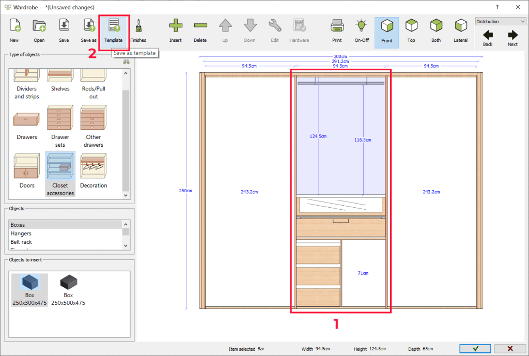The height and width of the screenshot is (356, 529).
Task: Select Decoration object type
Action: coord(94,171)
